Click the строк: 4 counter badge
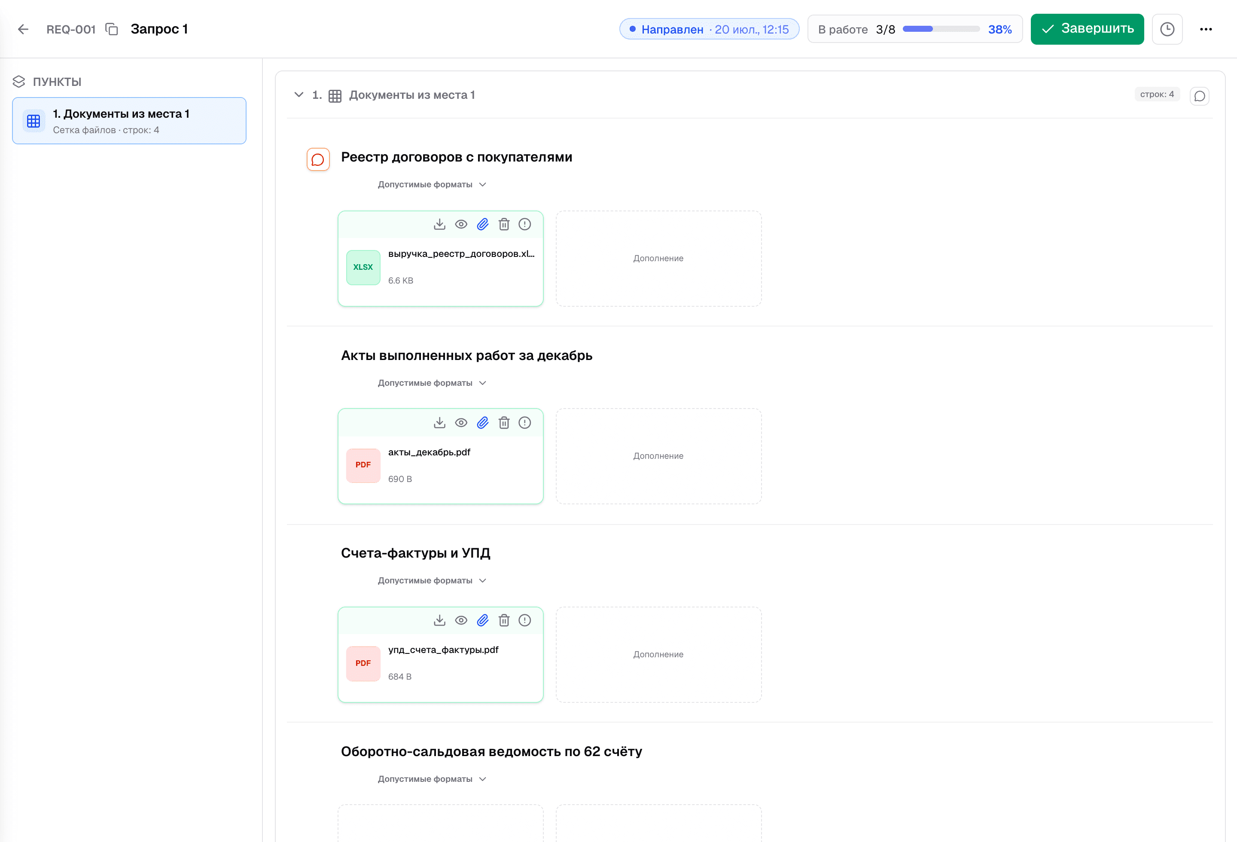The height and width of the screenshot is (842, 1237). pos(1157,94)
